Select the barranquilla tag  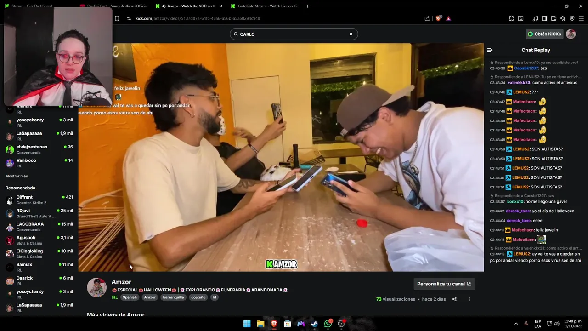point(173,297)
